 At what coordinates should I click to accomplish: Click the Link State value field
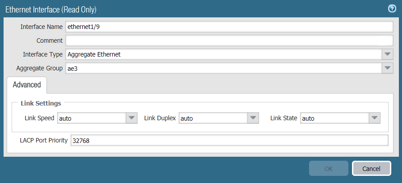[x=335, y=118]
